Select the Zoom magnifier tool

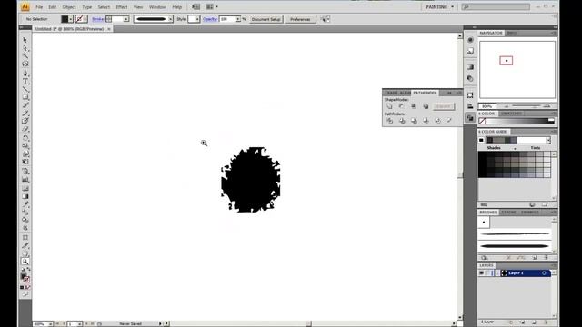pos(25,262)
